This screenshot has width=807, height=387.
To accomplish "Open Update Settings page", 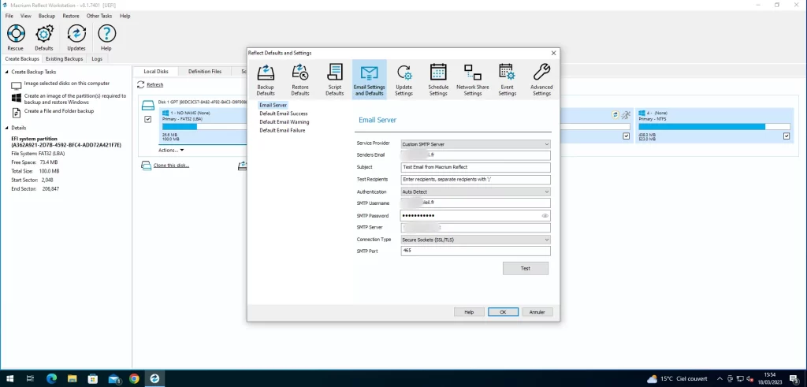I will point(404,80).
